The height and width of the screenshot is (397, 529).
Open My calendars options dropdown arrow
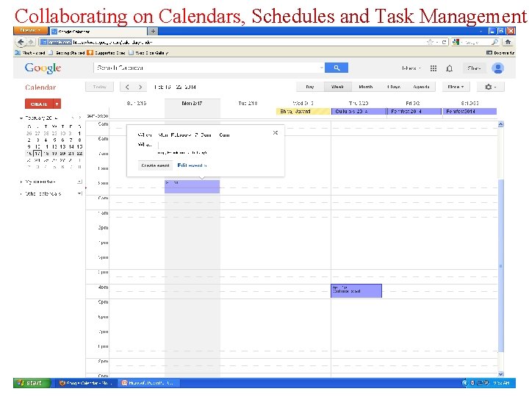click(x=79, y=182)
